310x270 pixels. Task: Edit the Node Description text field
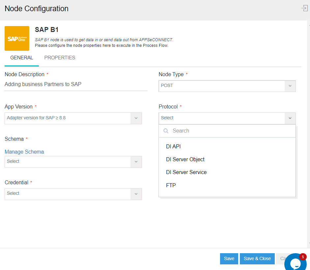76,84
